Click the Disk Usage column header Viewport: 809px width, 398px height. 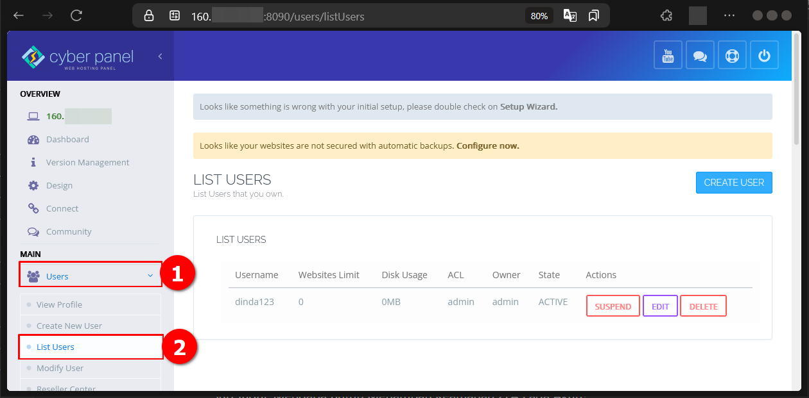coord(405,275)
